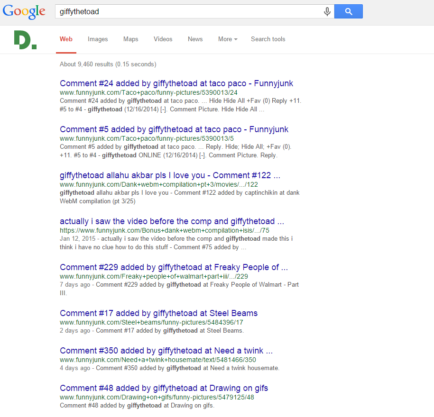Select the Web results tab
The image size is (434, 417).
pos(66,39)
